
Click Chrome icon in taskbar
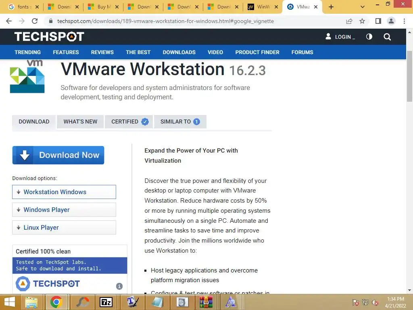coord(56,302)
